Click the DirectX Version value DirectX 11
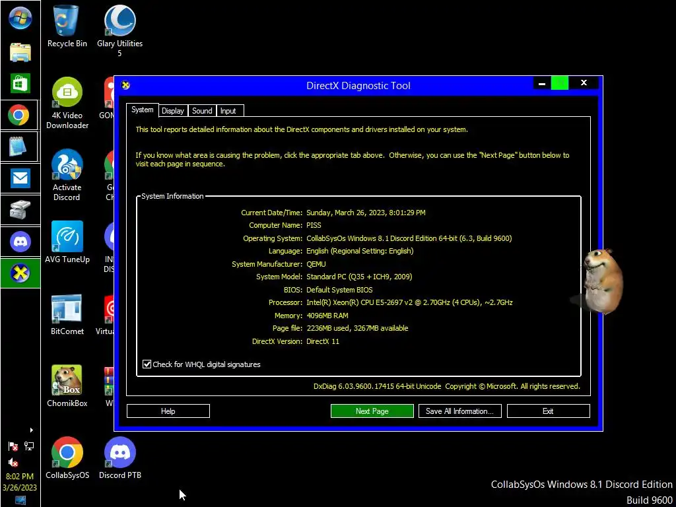676x507 pixels. tap(322, 341)
